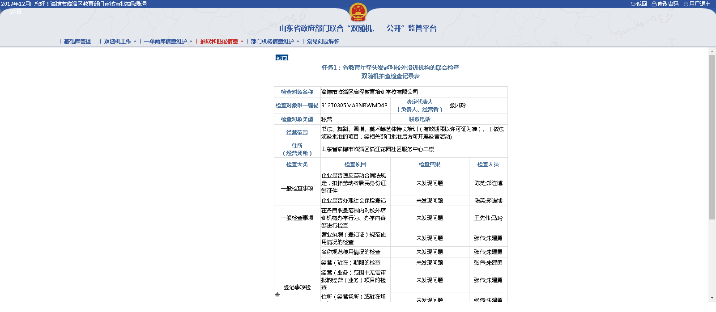This screenshot has height=312, width=716.
Task: Click the national emblem logo
Action: (x=358, y=12)
